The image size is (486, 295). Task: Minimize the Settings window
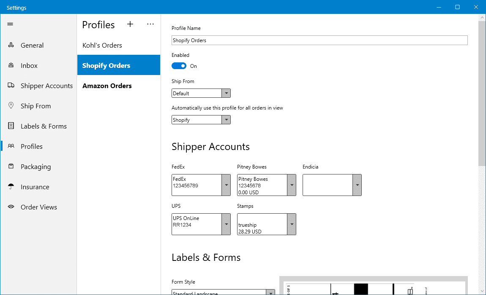point(439,7)
